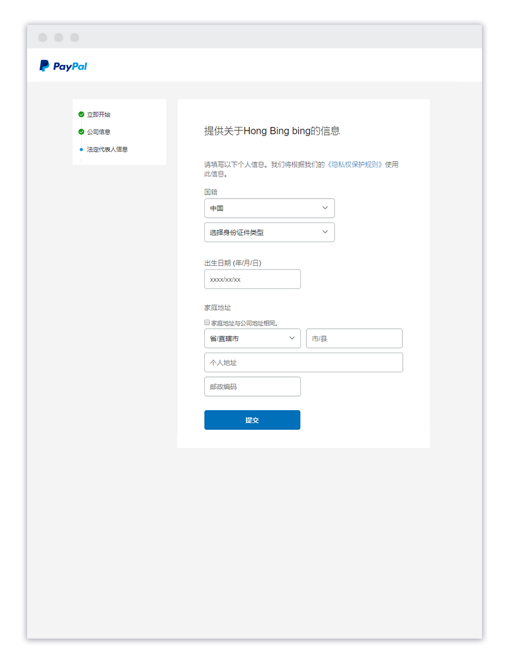
Task: Check the home address same as company option
Action: (207, 322)
